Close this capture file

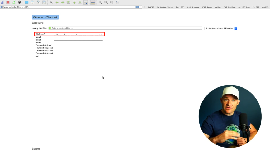click(x=38, y=2)
